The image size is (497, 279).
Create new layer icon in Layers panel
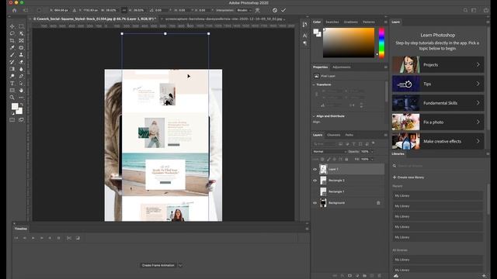pyautogui.click(x=372, y=276)
